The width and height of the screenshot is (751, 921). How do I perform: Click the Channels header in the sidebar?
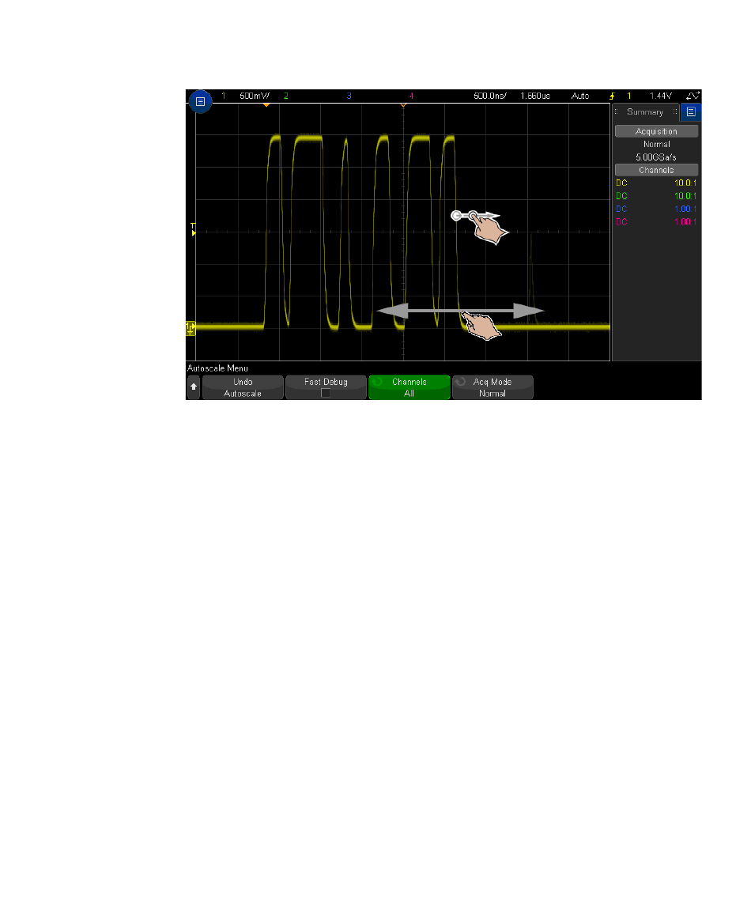click(656, 170)
